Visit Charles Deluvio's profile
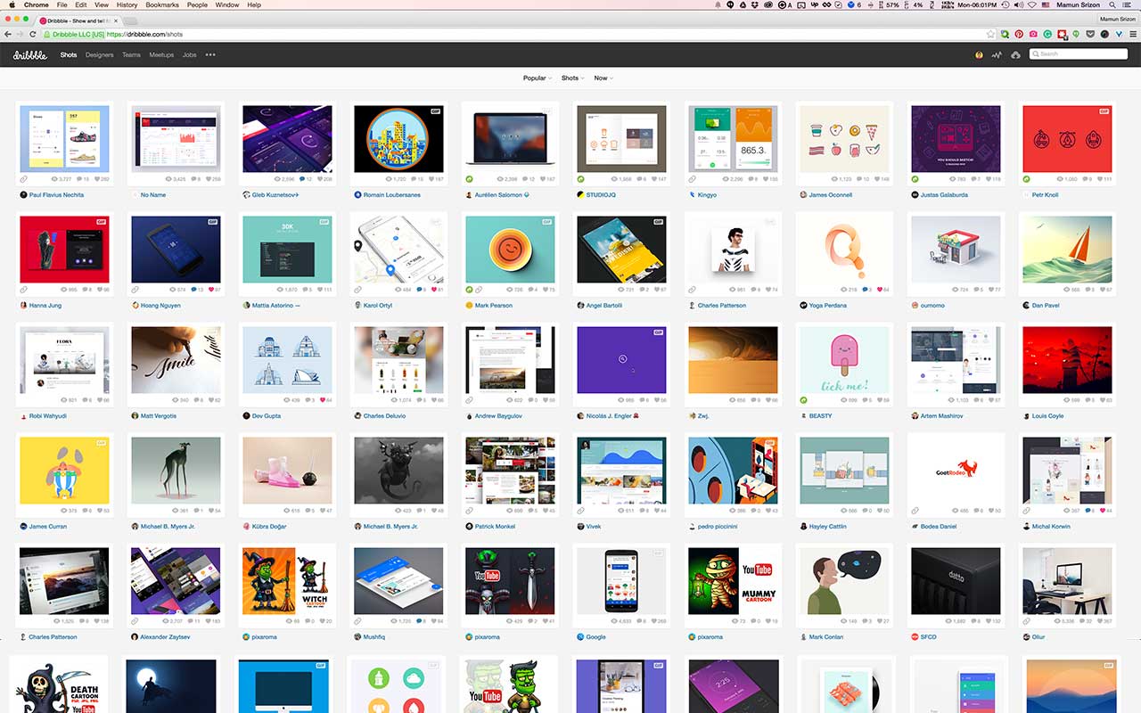This screenshot has height=713, width=1141. click(x=384, y=415)
